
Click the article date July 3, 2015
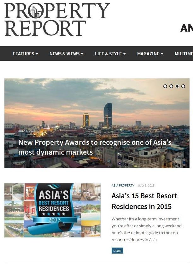(x=146, y=185)
